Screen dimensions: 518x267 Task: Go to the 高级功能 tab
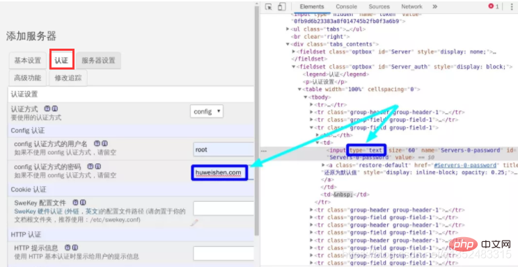pos(27,78)
